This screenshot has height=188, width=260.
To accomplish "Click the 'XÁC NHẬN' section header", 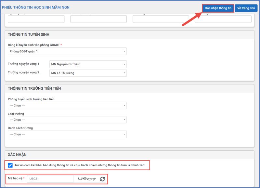I will pyautogui.click(x=18, y=155).
